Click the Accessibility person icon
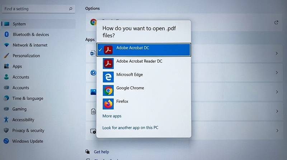Screen dimensions: 287x160 [6, 119]
